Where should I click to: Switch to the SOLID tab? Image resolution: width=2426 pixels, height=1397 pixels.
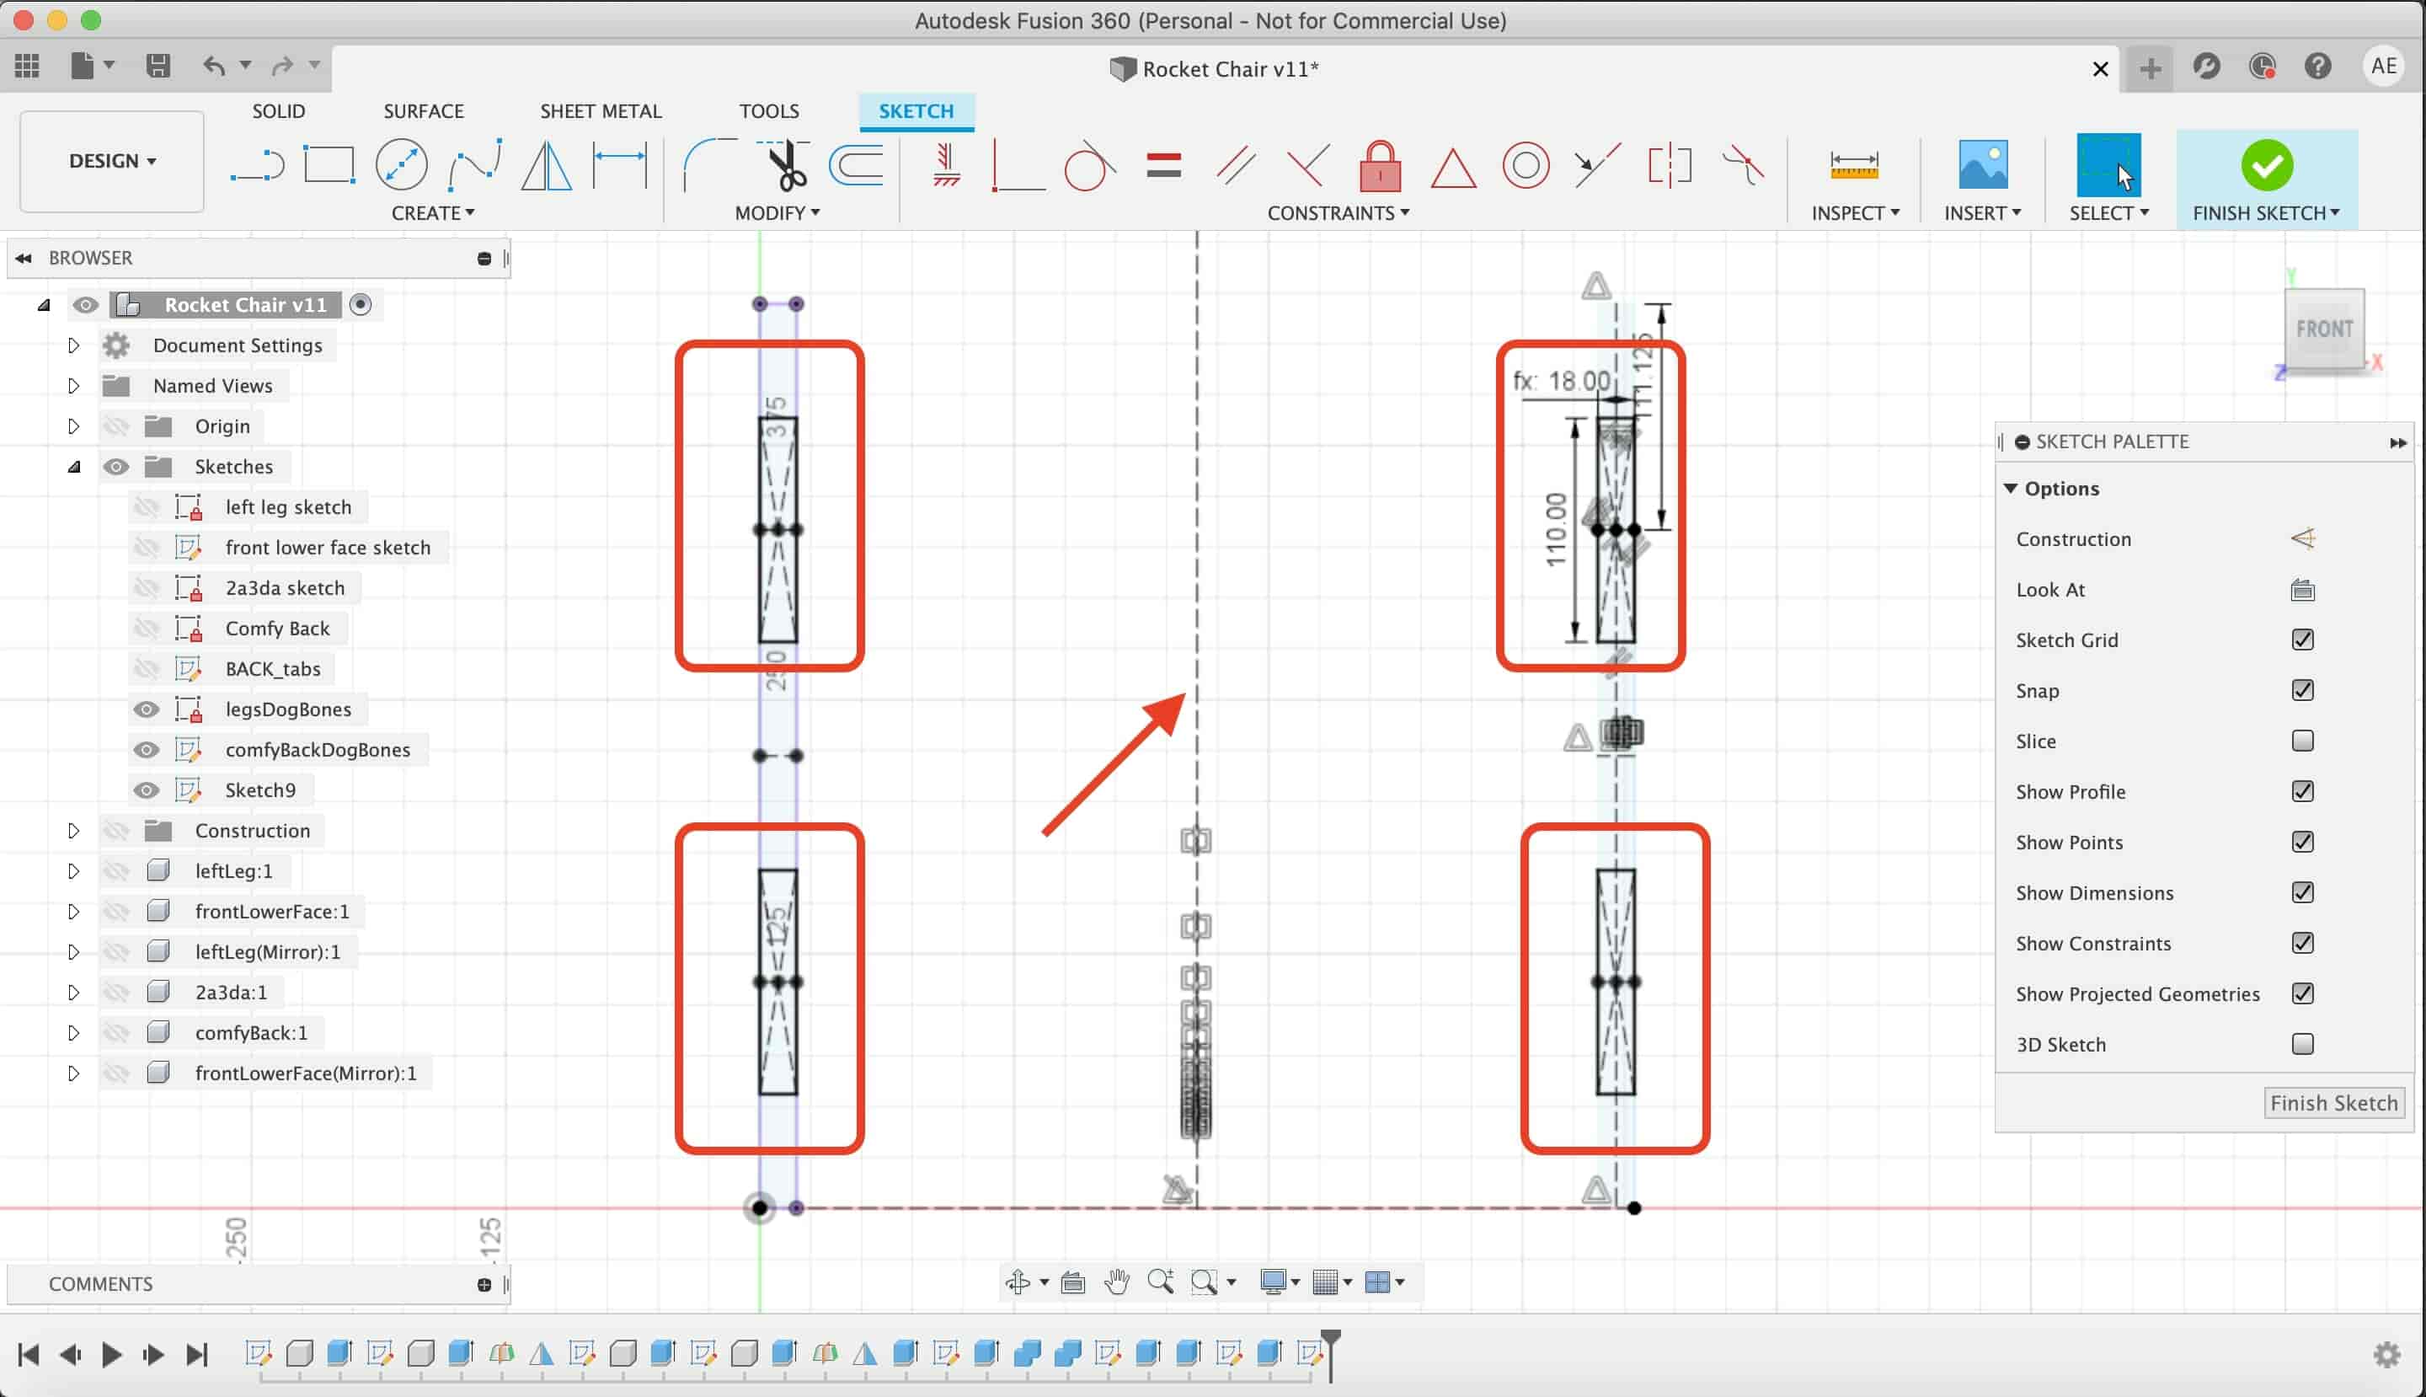[278, 111]
